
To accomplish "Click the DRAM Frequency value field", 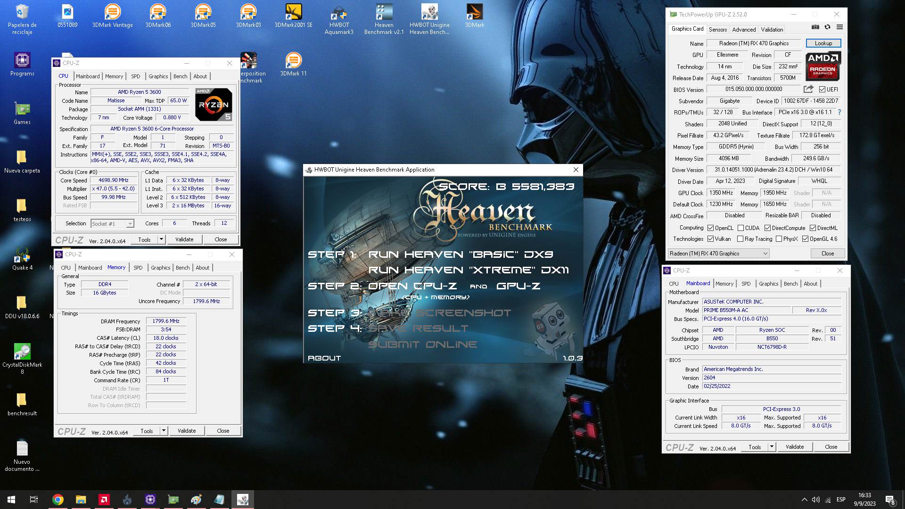I will pos(166,321).
